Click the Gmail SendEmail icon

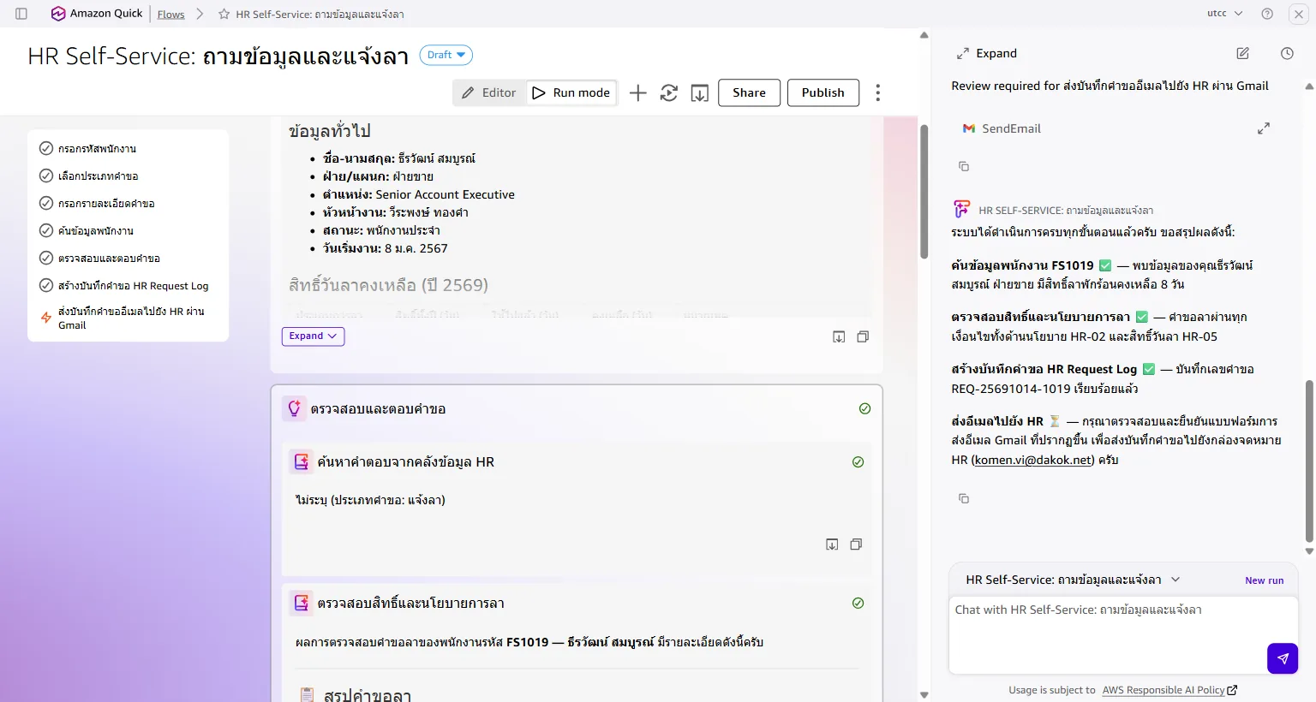[x=969, y=128]
